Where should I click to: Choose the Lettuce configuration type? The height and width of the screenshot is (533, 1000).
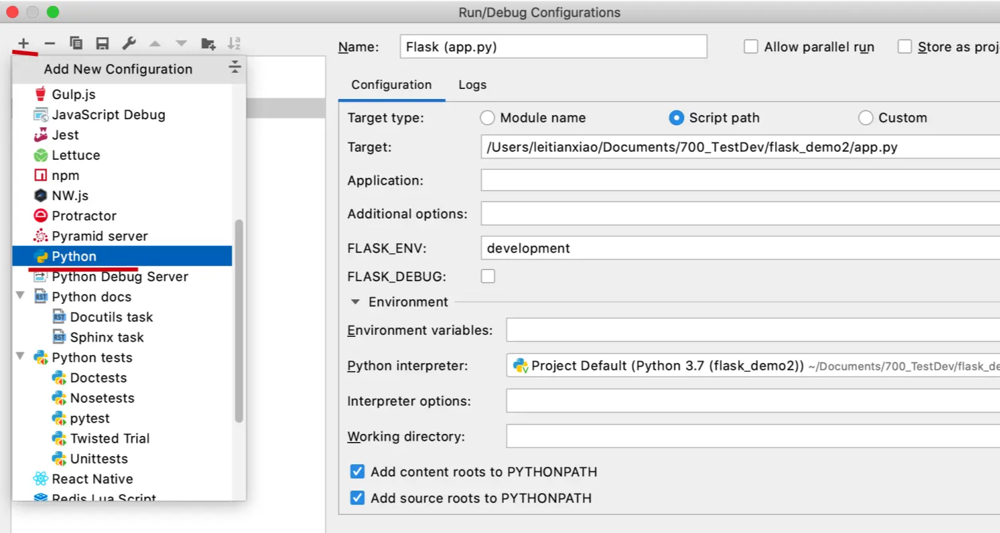122,155
